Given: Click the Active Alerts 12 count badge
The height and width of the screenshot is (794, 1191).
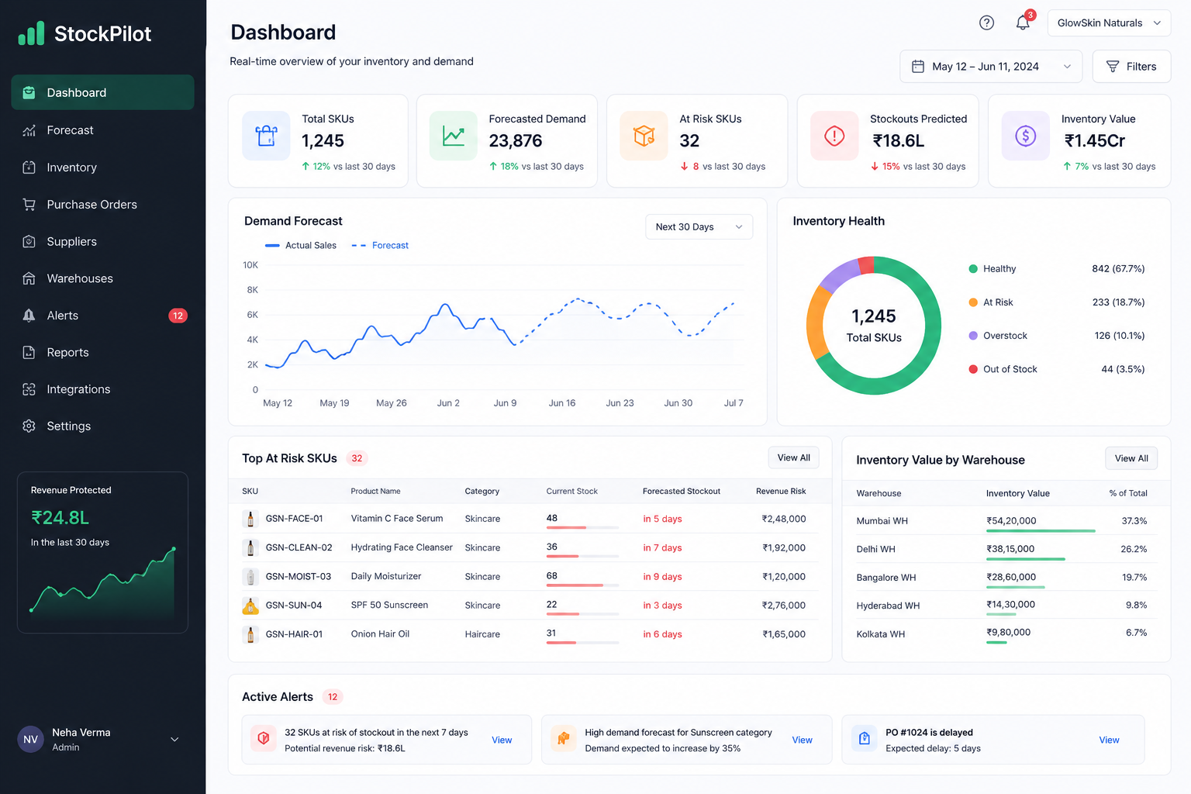Looking at the screenshot, I should (333, 697).
